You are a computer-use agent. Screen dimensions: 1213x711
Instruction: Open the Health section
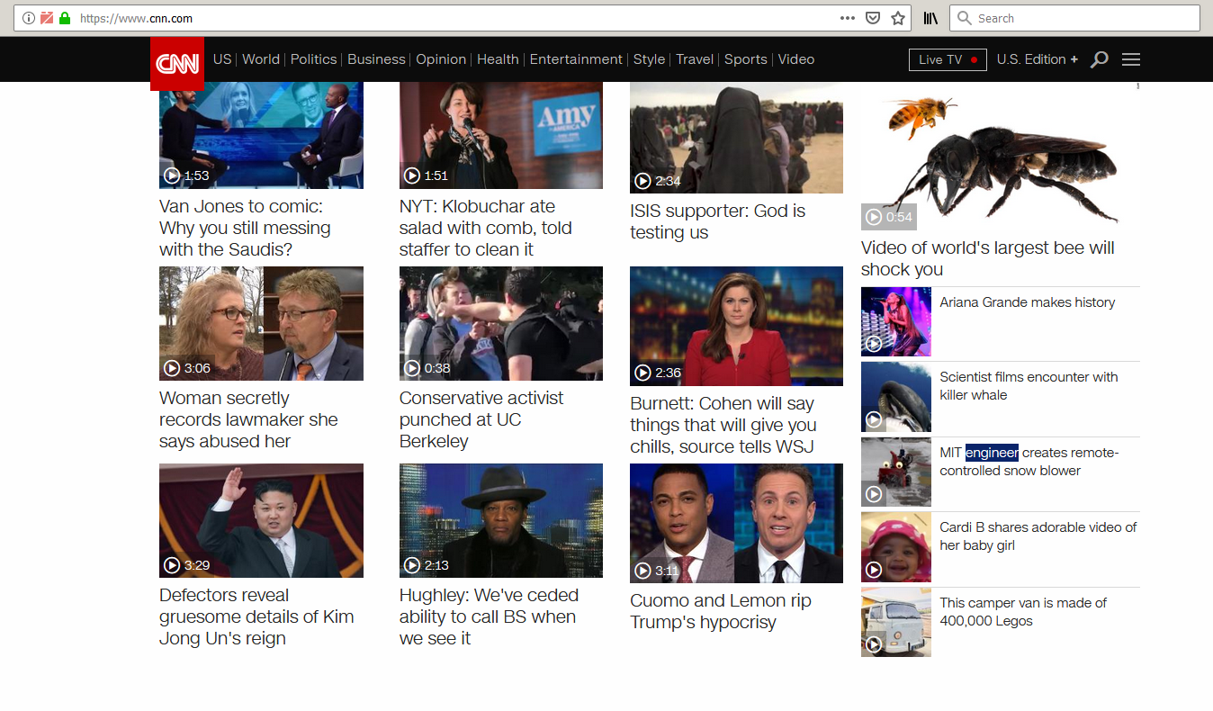(x=498, y=59)
